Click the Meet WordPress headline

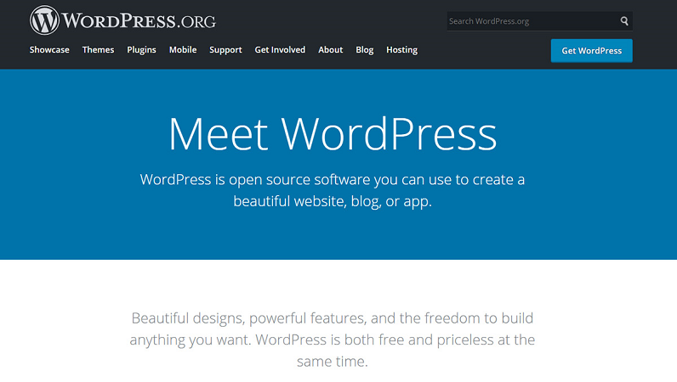point(333,134)
